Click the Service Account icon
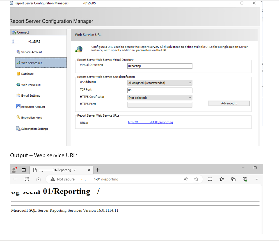Image resolution: width=279 pixels, height=241 pixels. (x=18, y=52)
